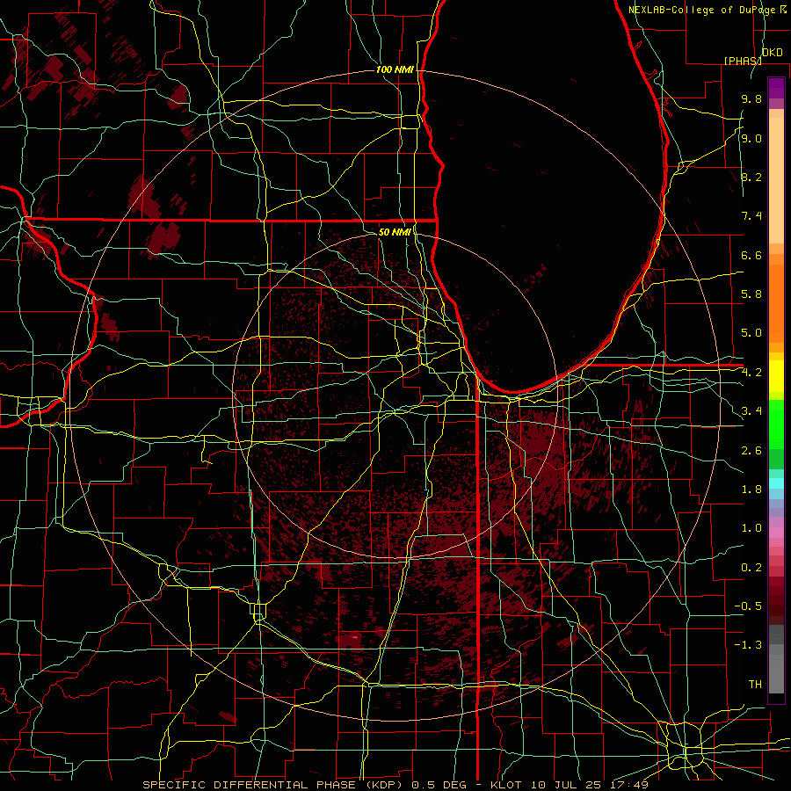Select the 2.6 scale value
Image resolution: width=791 pixels, height=791 pixels.
pyautogui.click(x=751, y=451)
